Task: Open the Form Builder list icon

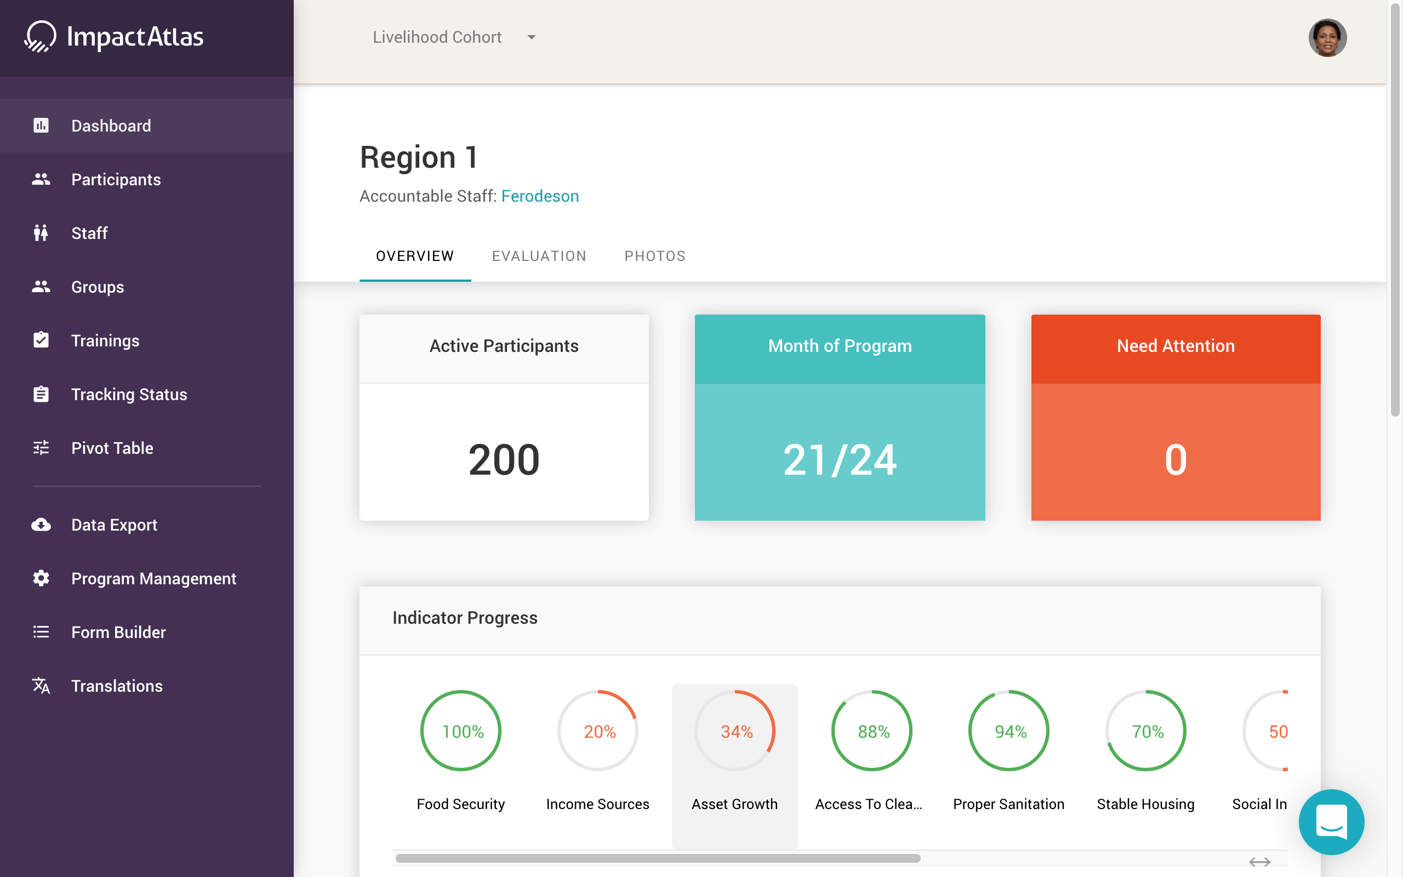Action: click(x=41, y=632)
